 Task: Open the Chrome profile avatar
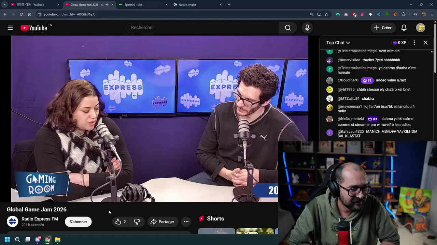click(x=424, y=14)
